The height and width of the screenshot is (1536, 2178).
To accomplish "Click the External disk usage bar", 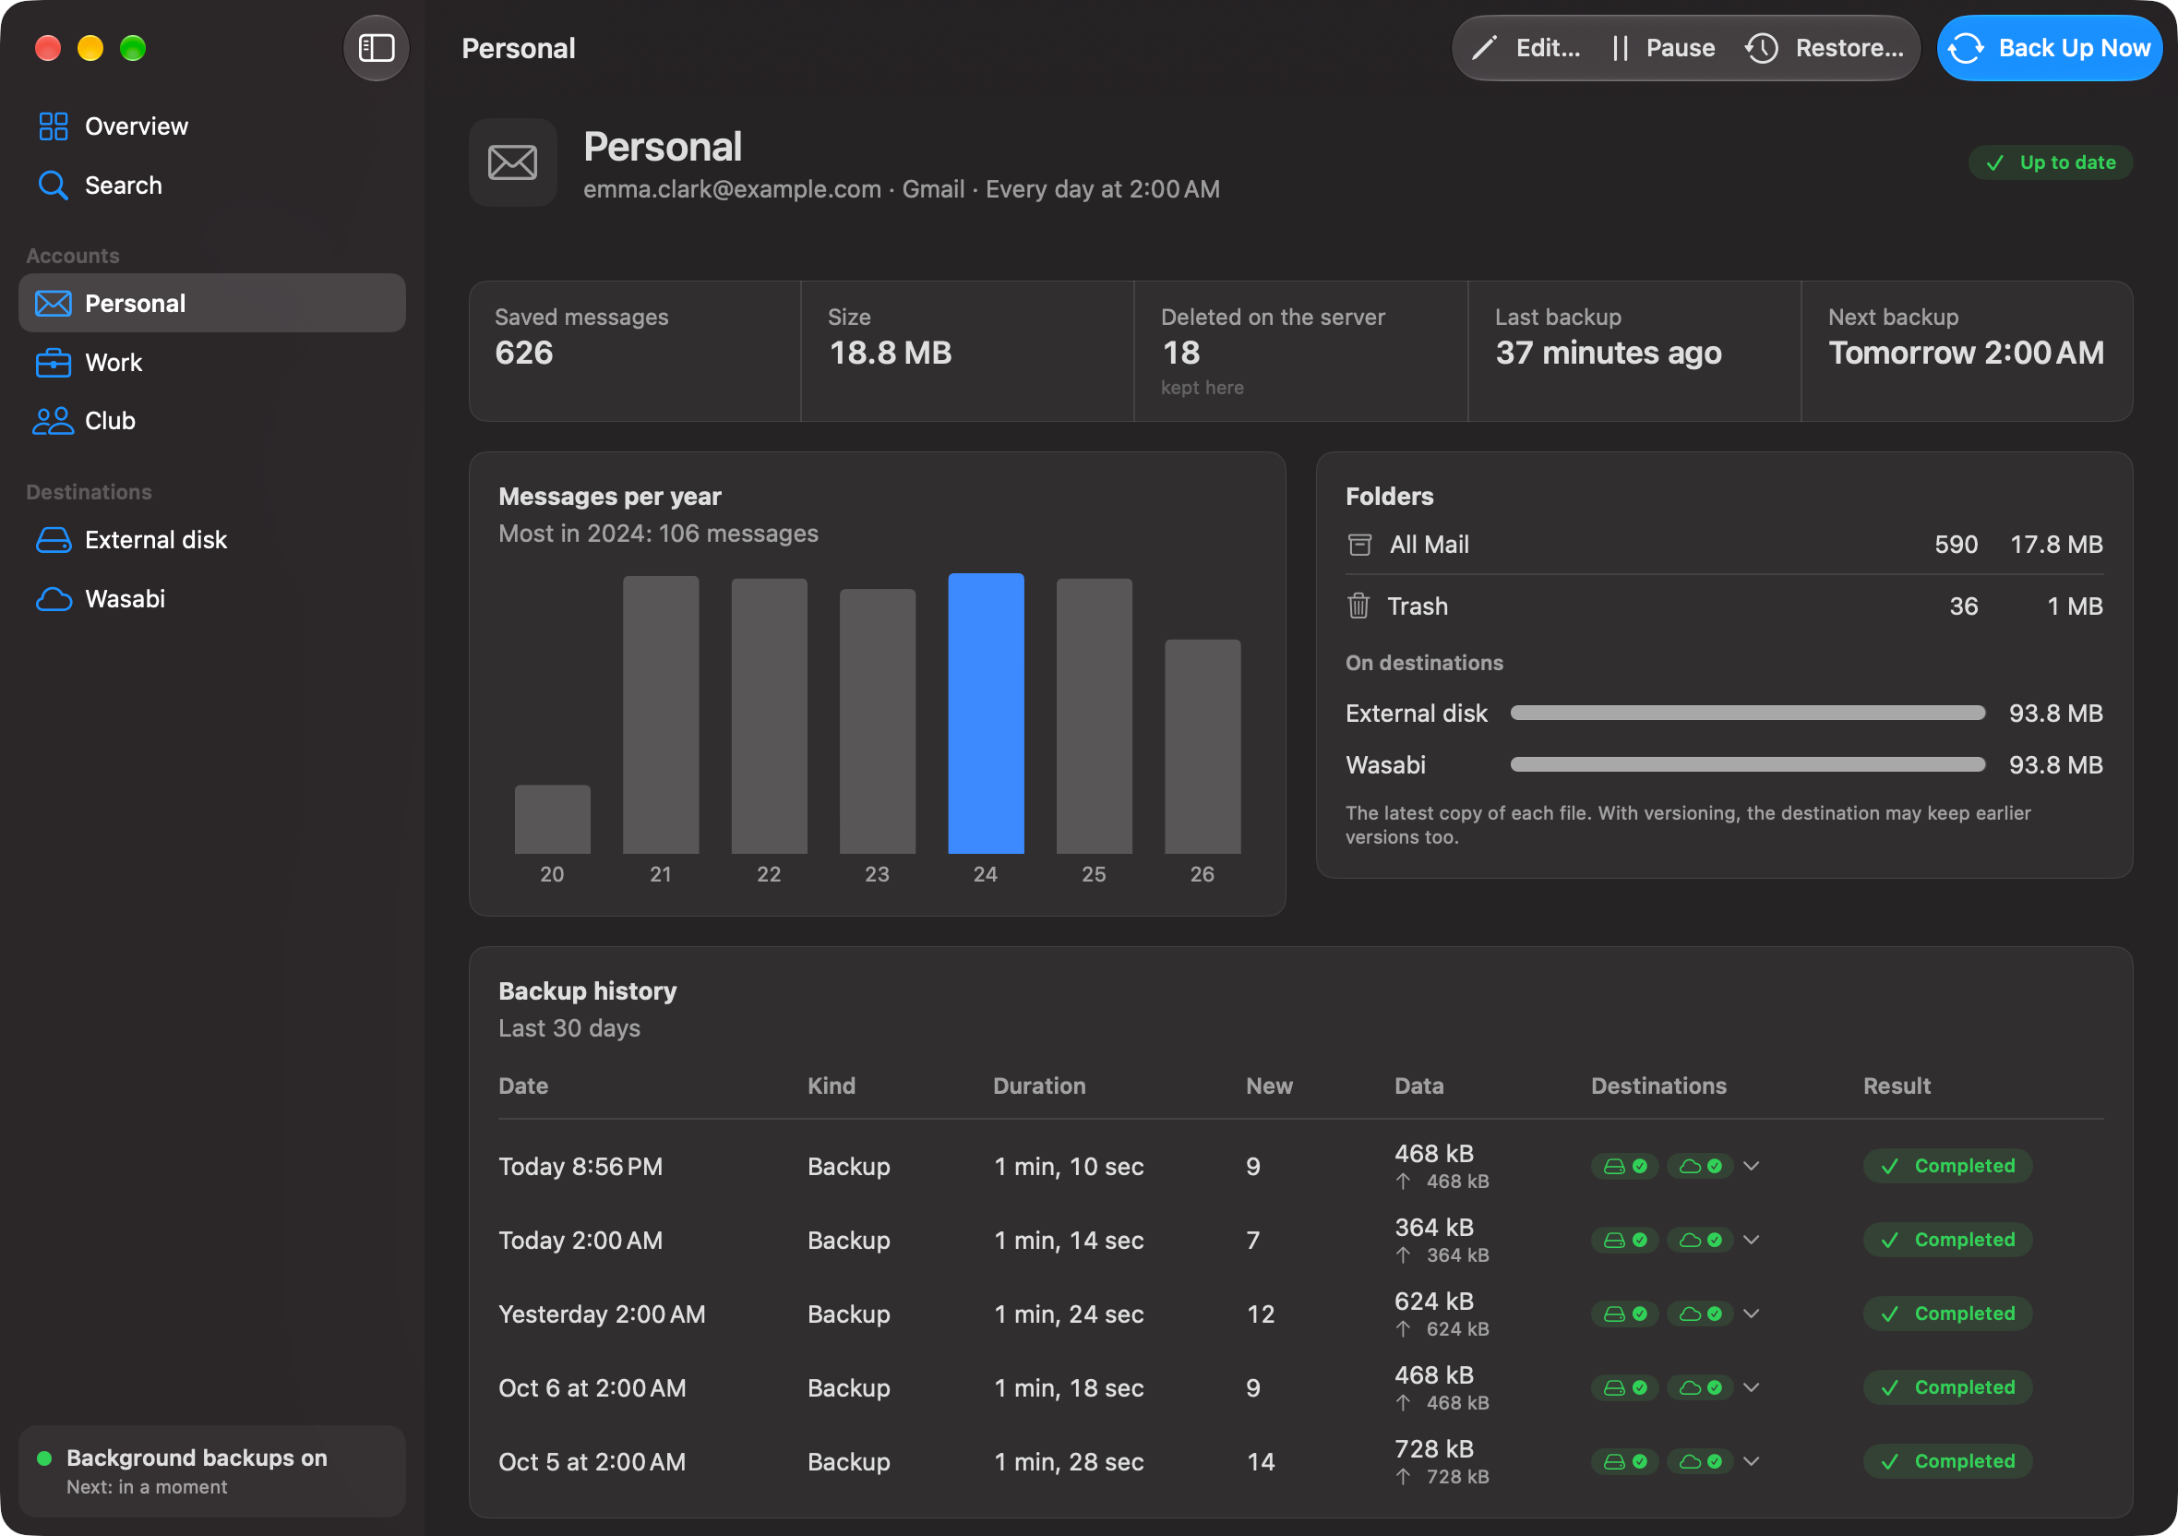I will (1747, 713).
